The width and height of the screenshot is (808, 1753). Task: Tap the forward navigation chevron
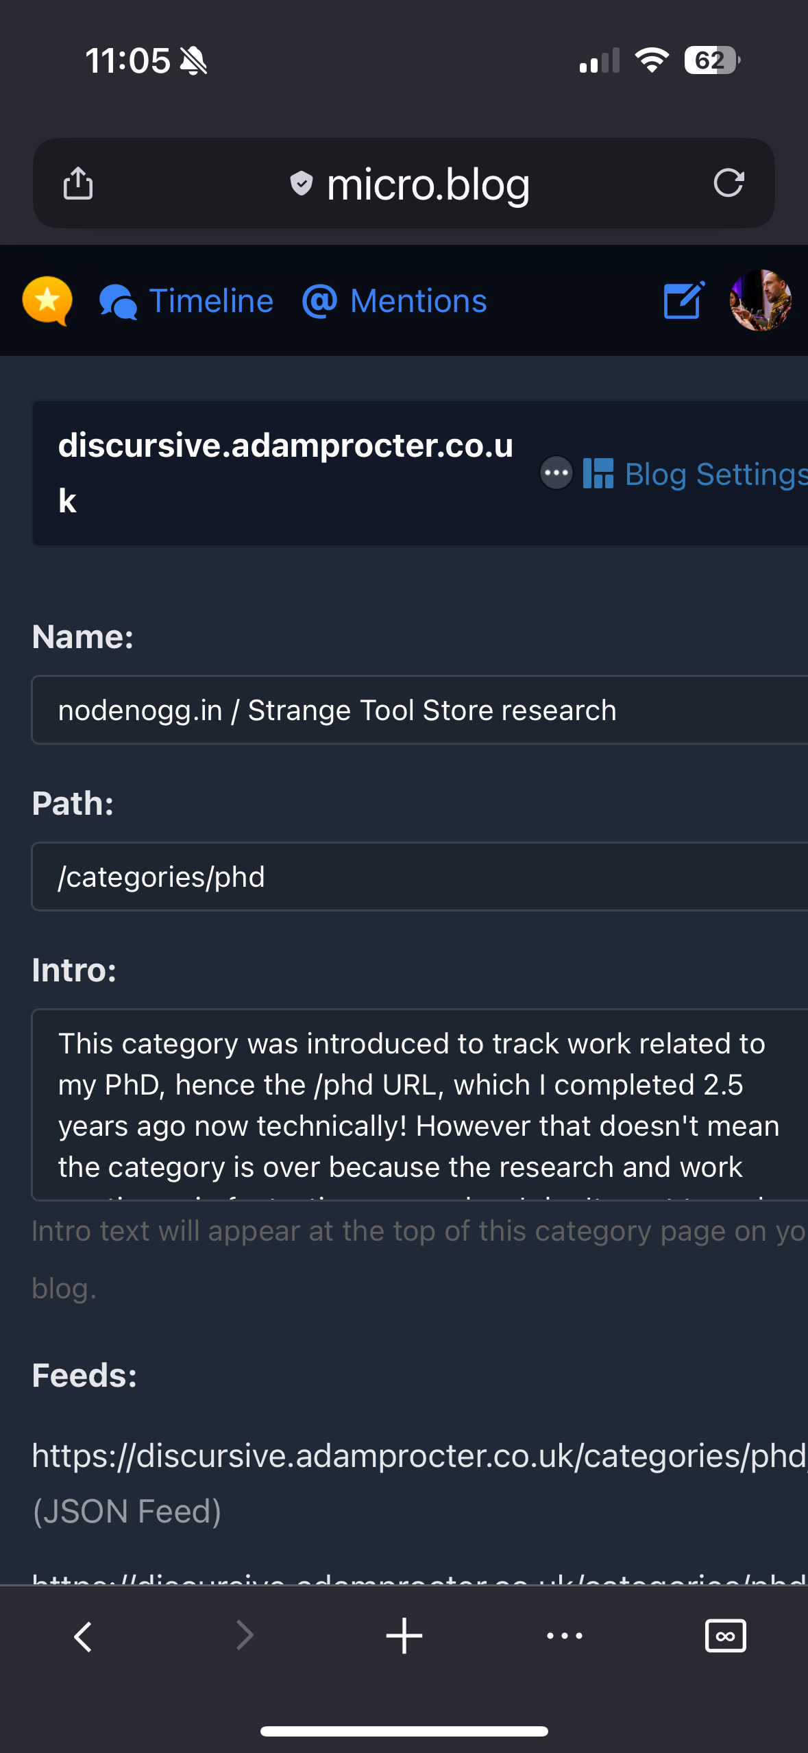(x=243, y=1635)
